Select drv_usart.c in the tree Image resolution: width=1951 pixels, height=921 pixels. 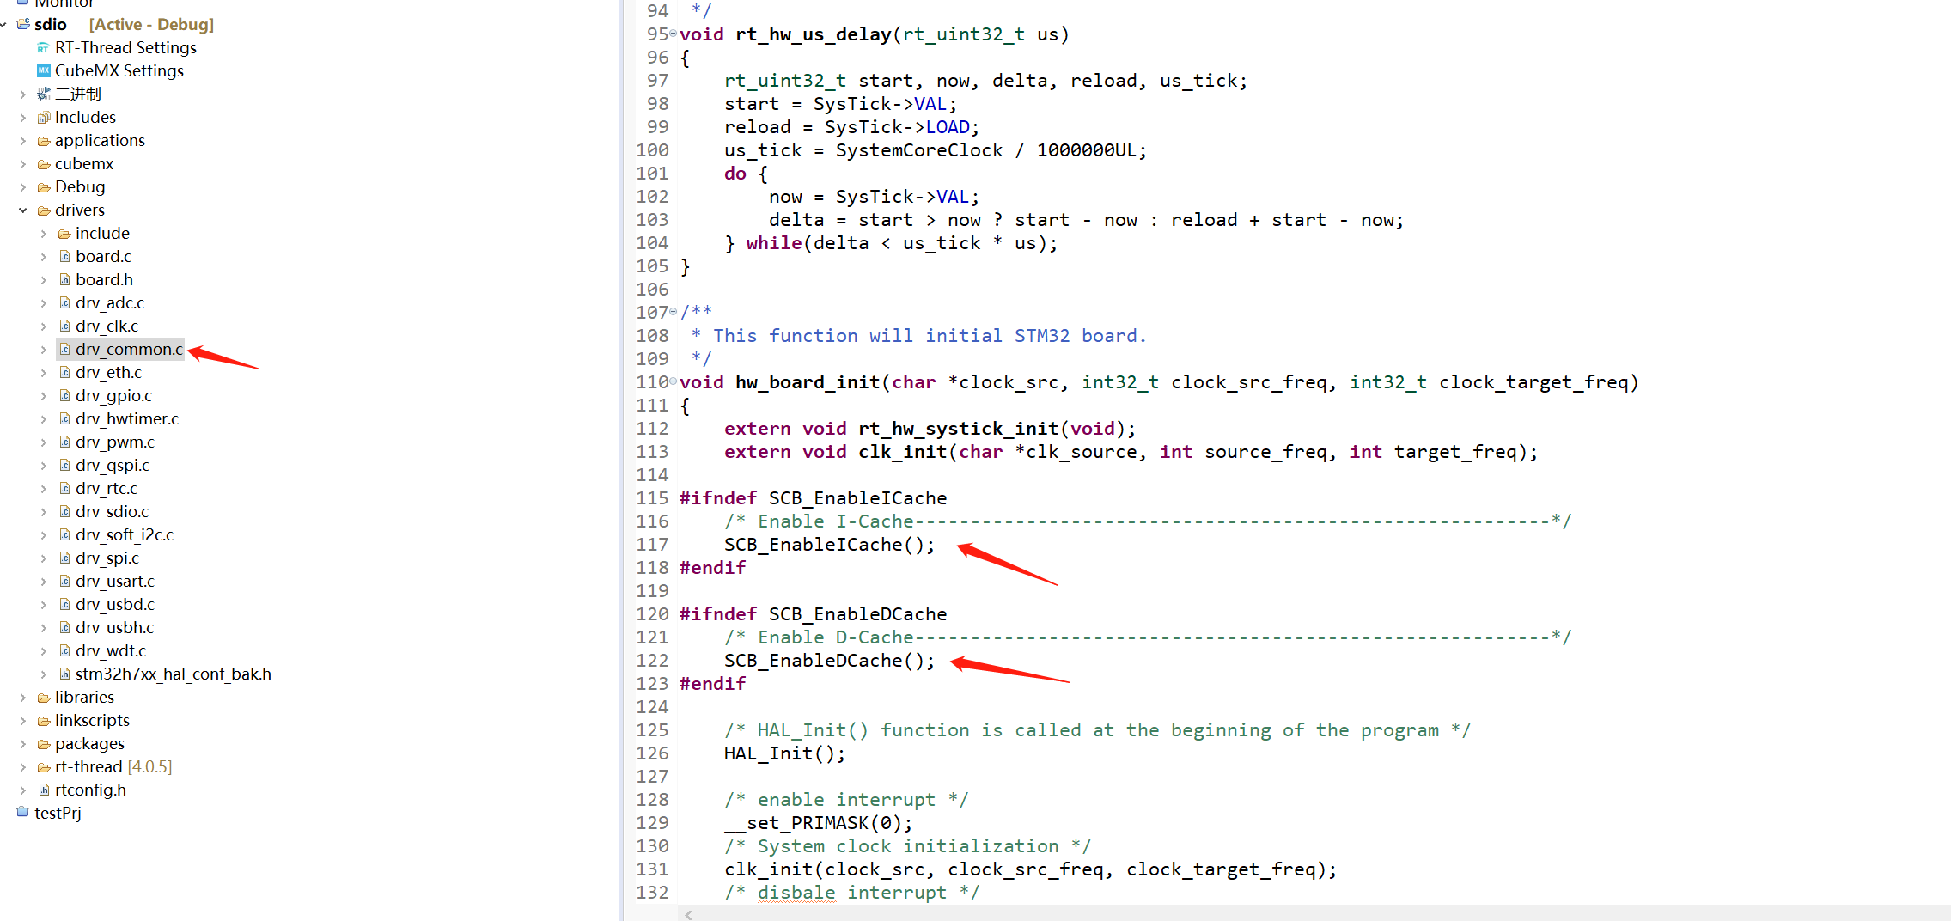pyautogui.click(x=115, y=581)
